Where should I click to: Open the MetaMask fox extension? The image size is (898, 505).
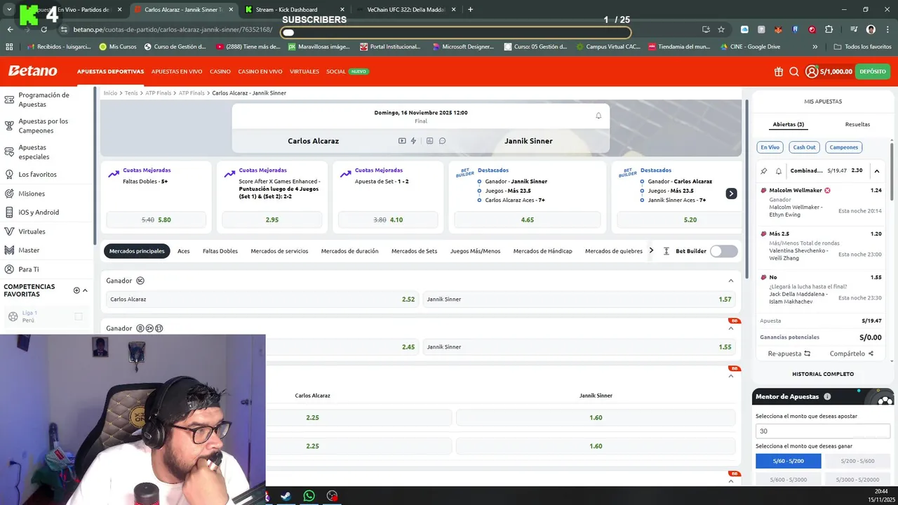click(x=778, y=29)
